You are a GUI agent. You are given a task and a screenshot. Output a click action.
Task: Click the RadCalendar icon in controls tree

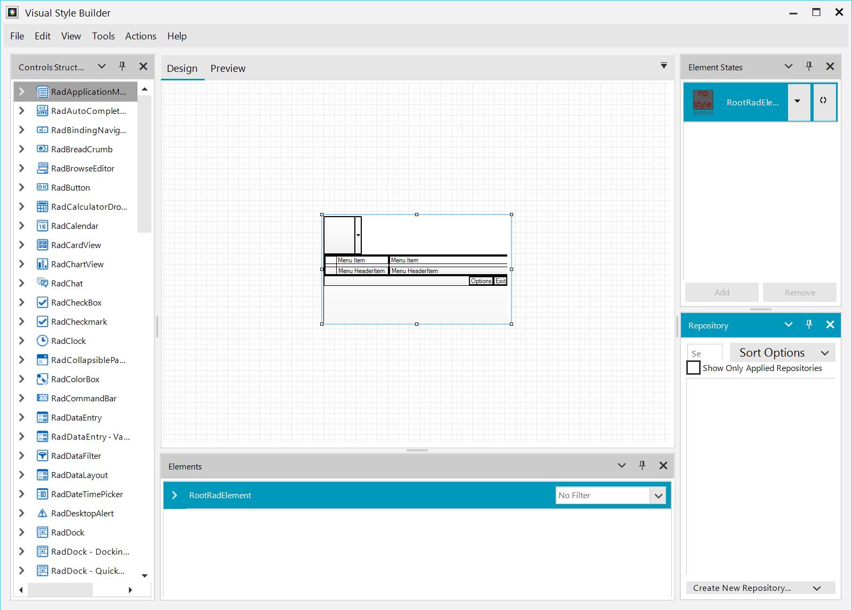click(42, 226)
